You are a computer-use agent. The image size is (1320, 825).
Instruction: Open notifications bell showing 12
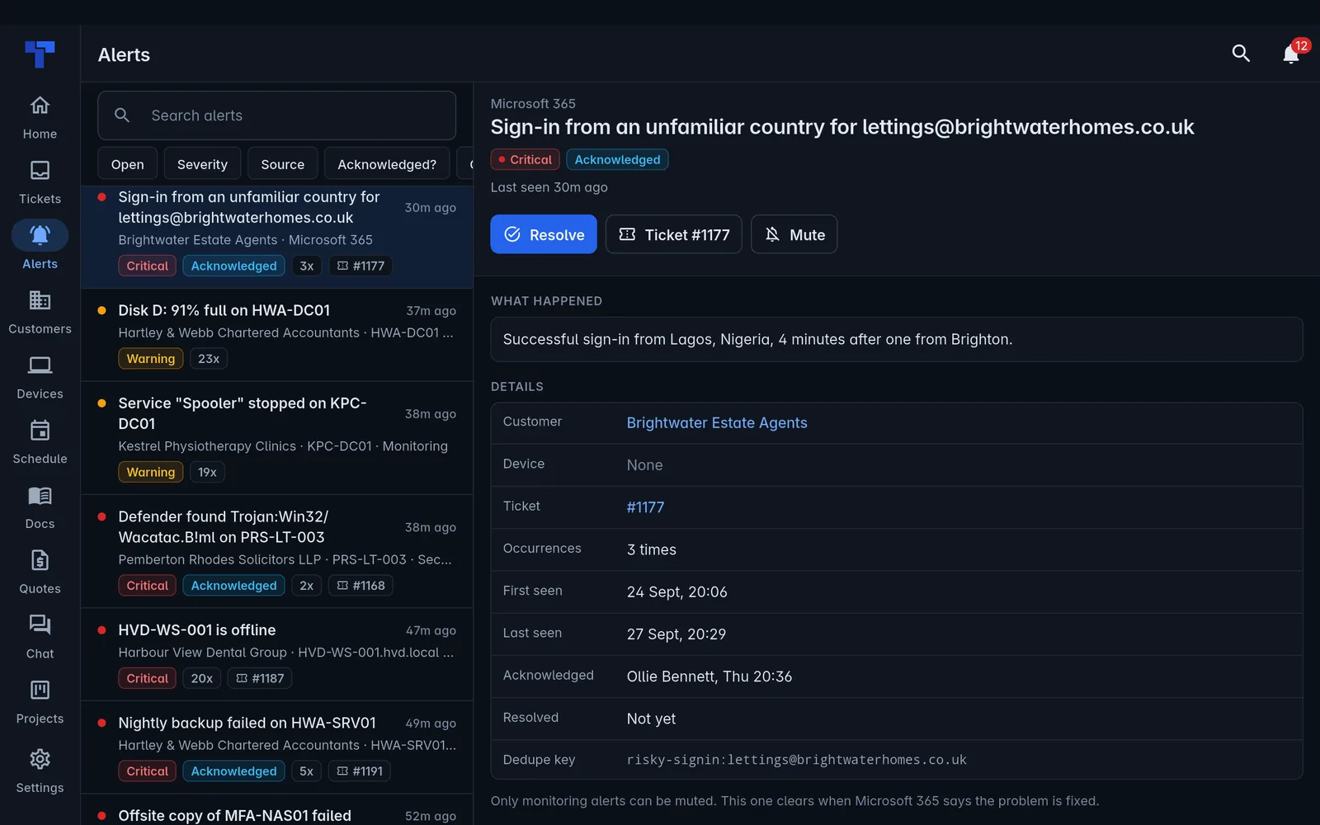pyautogui.click(x=1292, y=54)
